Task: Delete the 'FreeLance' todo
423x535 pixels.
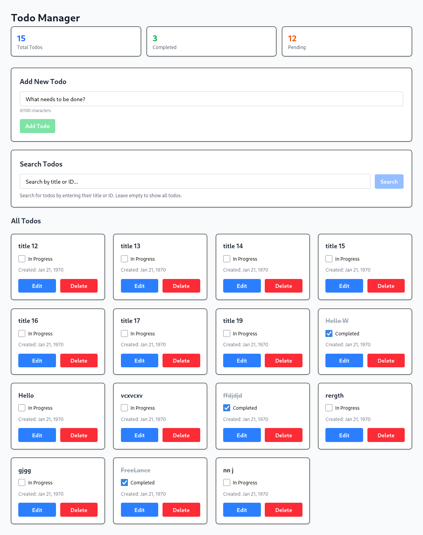Action: tap(181, 510)
